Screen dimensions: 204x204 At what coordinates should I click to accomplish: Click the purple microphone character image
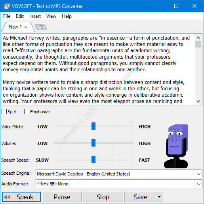(x=176, y=146)
